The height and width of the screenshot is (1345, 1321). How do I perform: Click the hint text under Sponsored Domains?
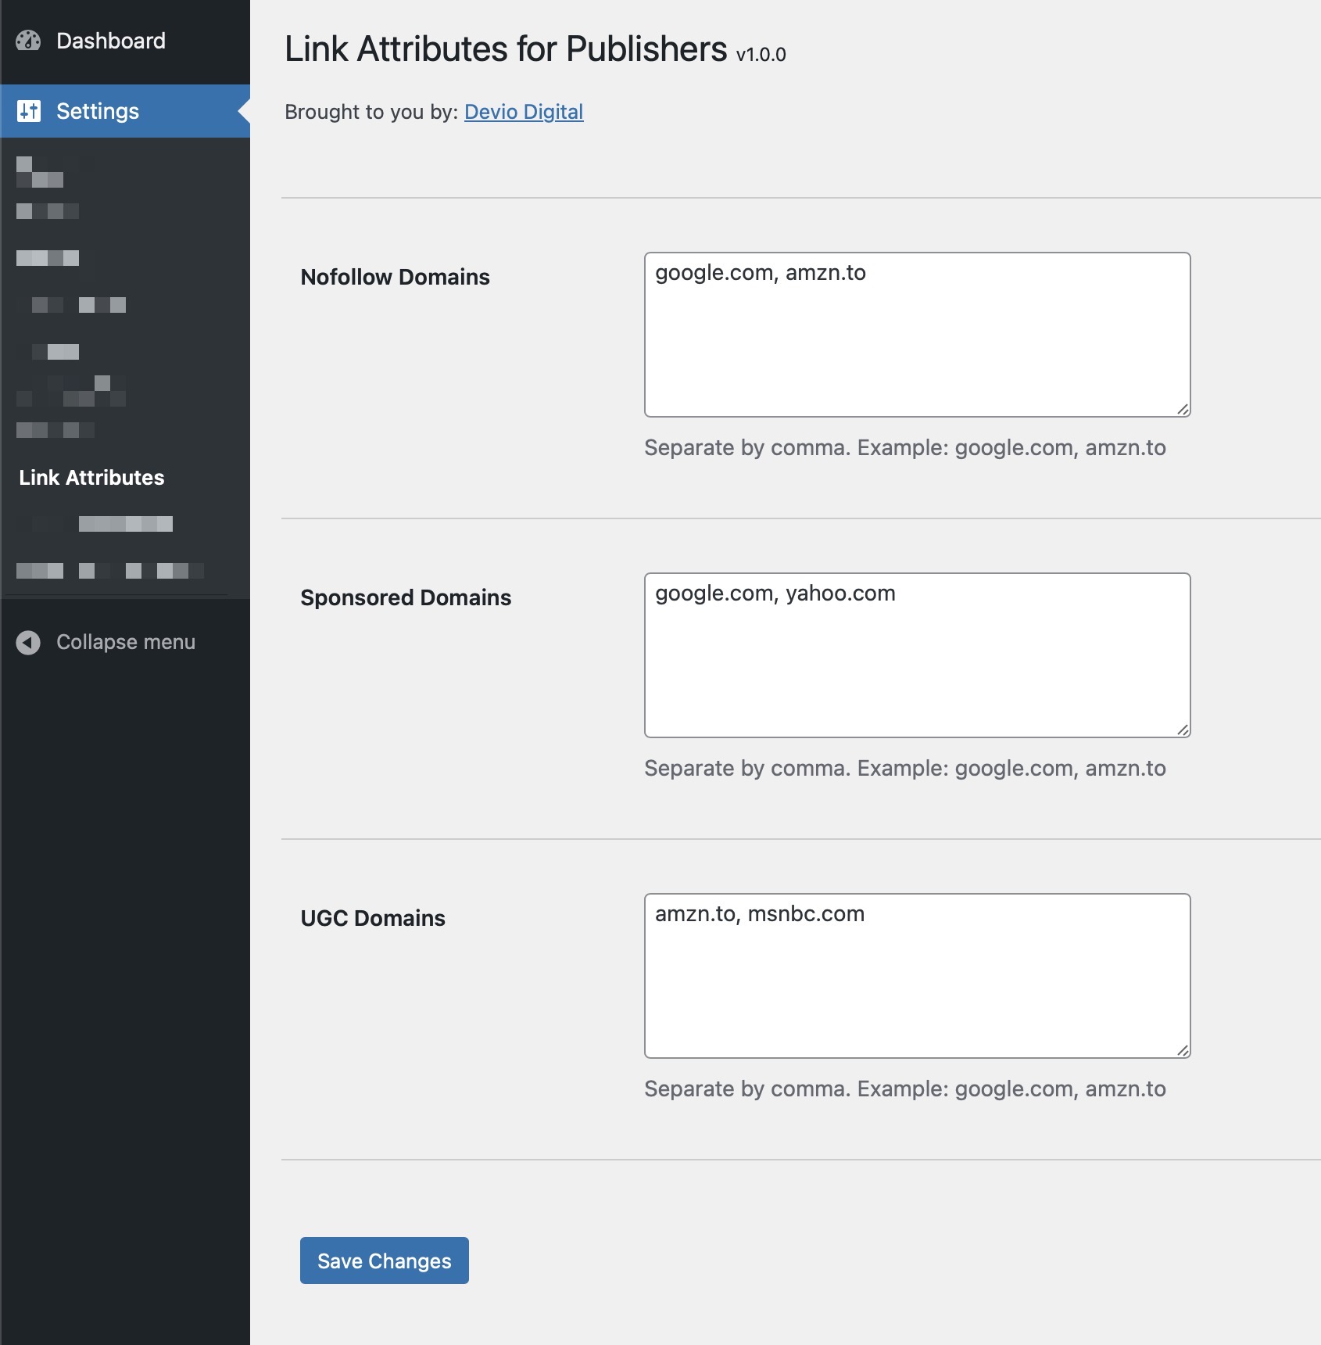(905, 769)
